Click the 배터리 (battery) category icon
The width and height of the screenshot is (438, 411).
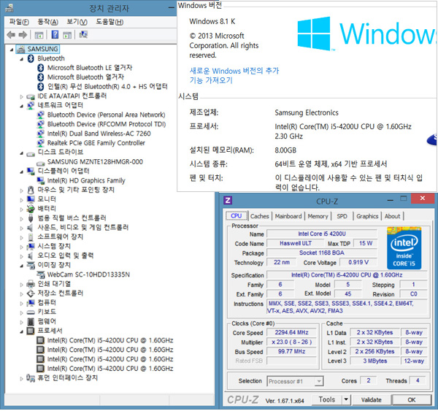[x=31, y=209]
